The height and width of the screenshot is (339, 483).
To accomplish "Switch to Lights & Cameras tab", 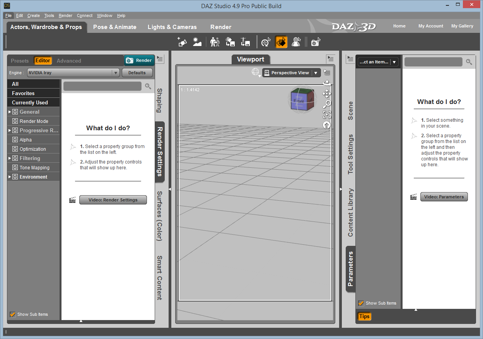I will click(172, 27).
